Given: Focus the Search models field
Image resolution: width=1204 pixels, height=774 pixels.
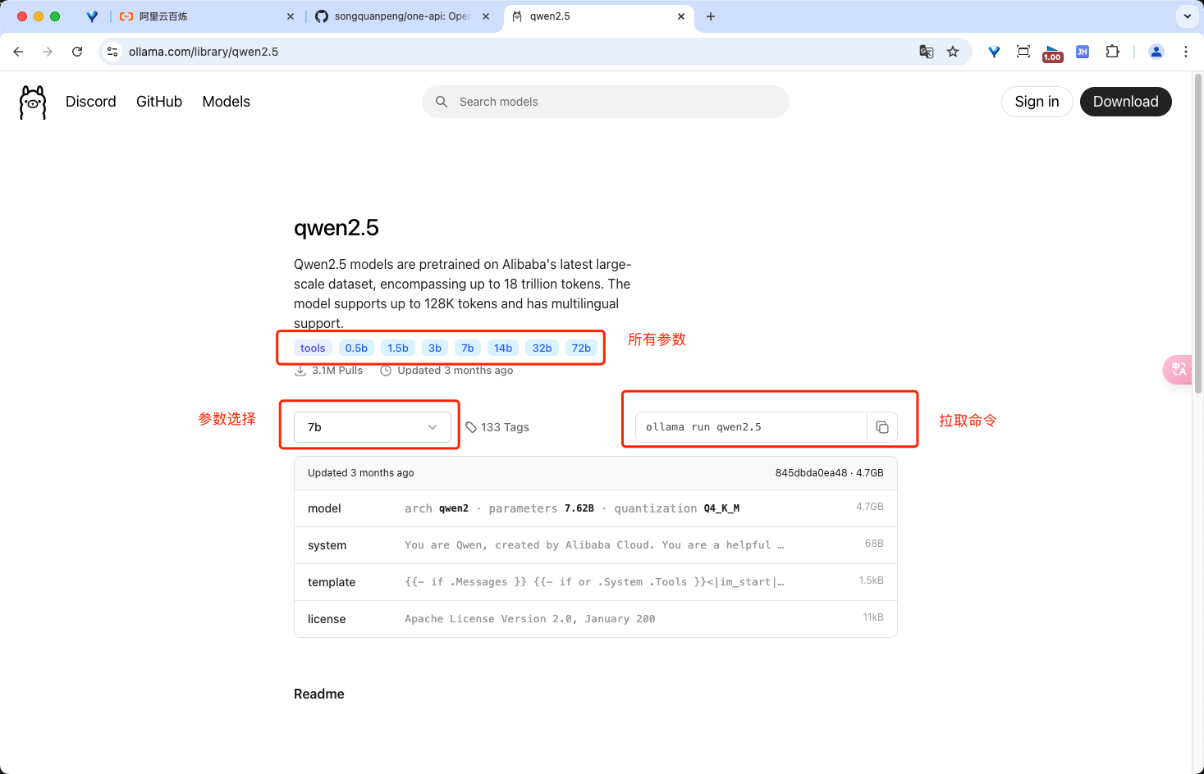Looking at the screenshot, I should click(606, 102).
